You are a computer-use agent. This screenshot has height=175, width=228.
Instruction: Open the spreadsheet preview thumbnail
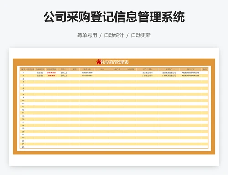(x=114, y=106)
